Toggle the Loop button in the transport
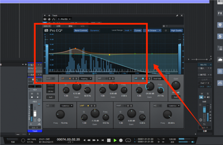 tap(128, 140)
